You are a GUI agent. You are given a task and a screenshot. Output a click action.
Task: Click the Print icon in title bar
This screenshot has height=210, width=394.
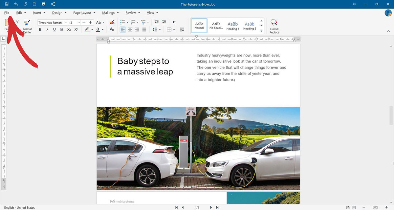tap(44, 4)
